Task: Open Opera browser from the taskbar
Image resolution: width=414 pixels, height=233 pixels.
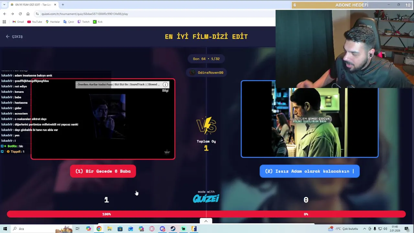Action: (152, 229)
